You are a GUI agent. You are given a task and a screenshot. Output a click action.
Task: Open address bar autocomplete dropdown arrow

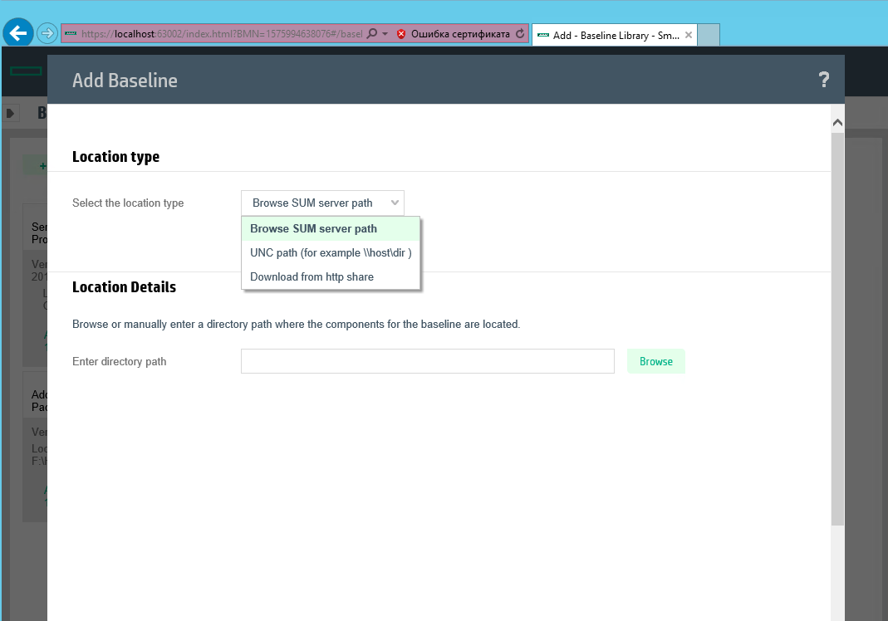pyautogui.click(x=385, y=34)
